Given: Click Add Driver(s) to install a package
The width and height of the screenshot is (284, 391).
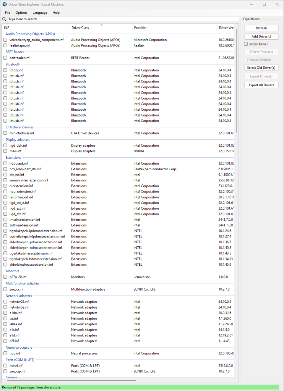Looking at the screenshot, I should (x=261, y=36).
